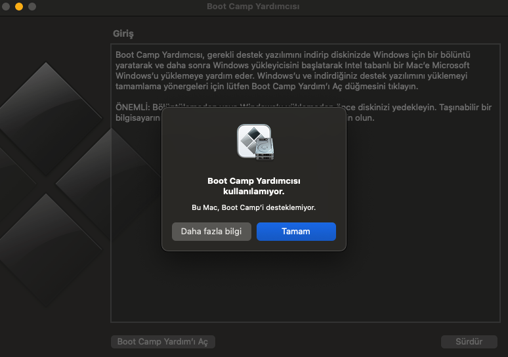Click the Boot Camp Yardım'ı Aç button
The height and width of the screenshot is (357, 508).
[x=163, y=341]
